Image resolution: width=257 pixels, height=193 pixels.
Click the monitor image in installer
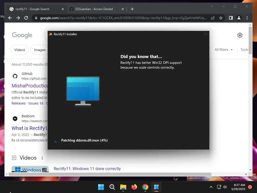click(x=83, y=91)
